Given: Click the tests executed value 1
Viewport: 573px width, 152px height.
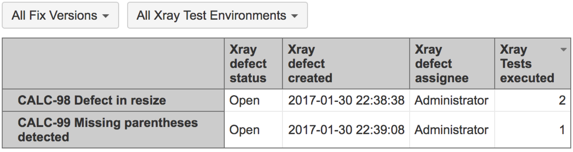Looking at the screenshot, I should [533, 130].
